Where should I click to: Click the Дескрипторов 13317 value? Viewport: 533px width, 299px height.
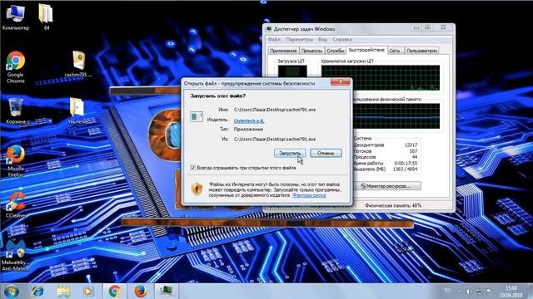tap(411, 145)
